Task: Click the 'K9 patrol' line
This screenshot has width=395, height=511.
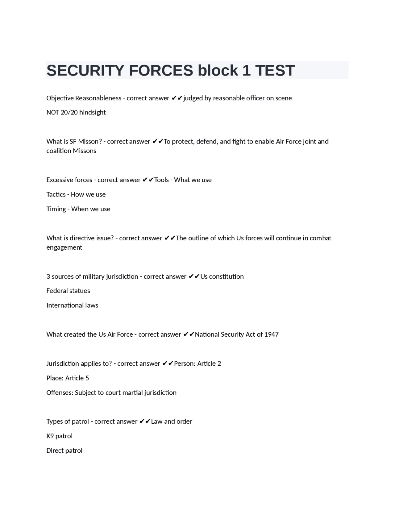Action: [60, 436]
